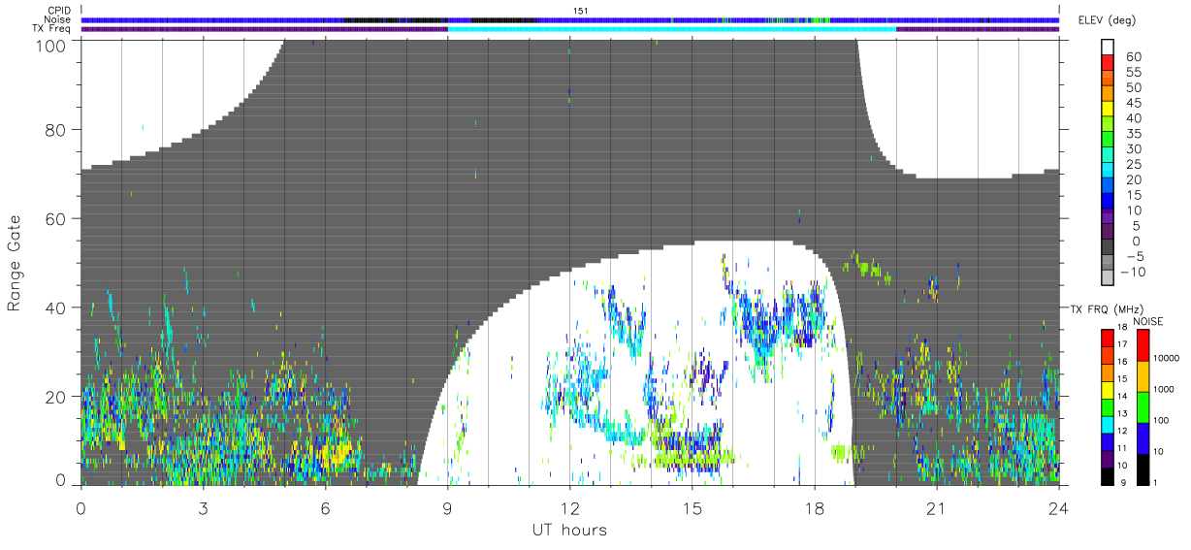Pick the white top segment of the ELEV color bar
This screenshot has height=550, width=1191.
[x=1109, y=47]
